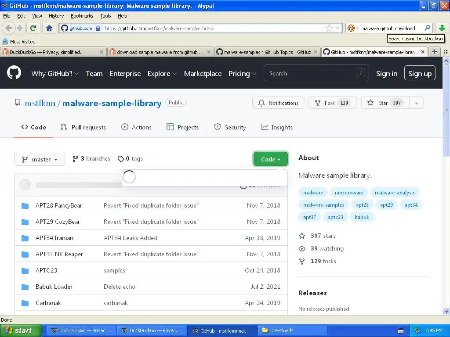Expand the Pricing menu in header
The height and width of the screenshot is (337, 450).
click(242, 74)
